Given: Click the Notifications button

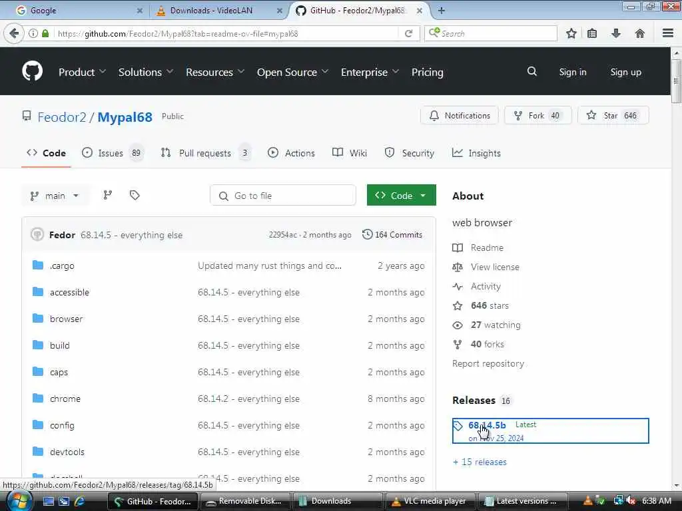Looking at the screenshot, I should tap(460, 116).
